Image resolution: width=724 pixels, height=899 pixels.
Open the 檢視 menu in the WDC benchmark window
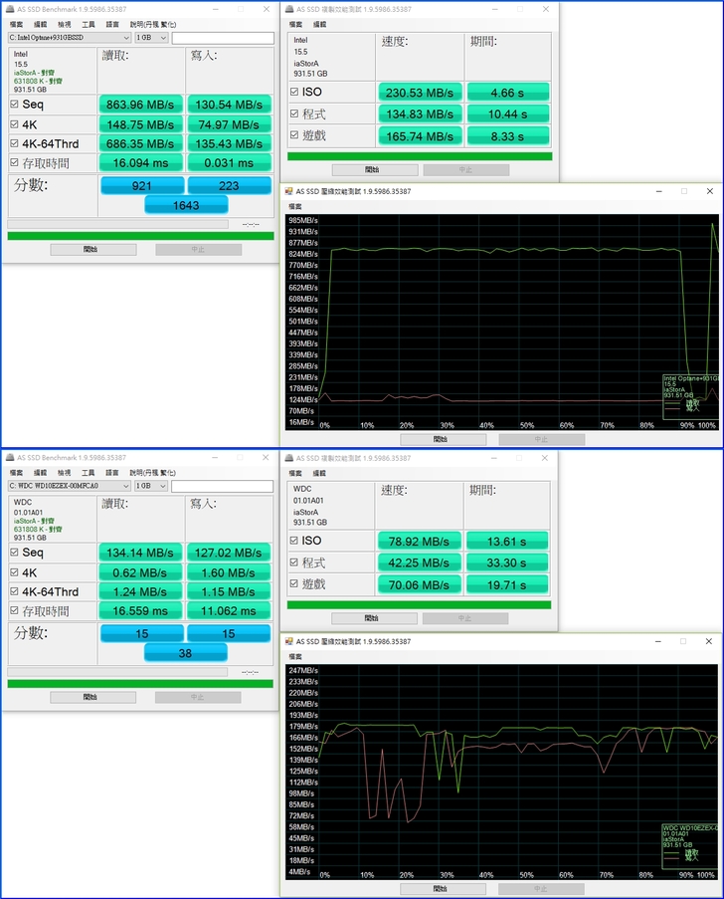click(x=64, y=472)
